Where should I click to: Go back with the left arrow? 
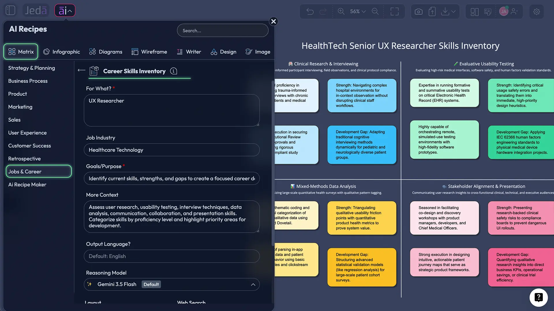[x=82, y=70]
